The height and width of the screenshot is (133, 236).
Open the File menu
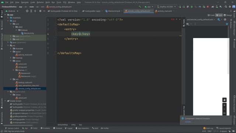(7, 3)
